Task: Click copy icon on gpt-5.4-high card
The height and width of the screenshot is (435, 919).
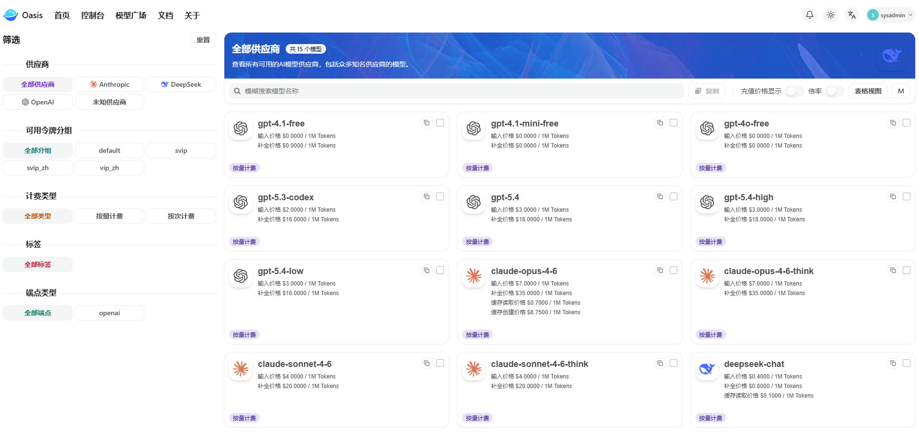Action: click(893, 197)
